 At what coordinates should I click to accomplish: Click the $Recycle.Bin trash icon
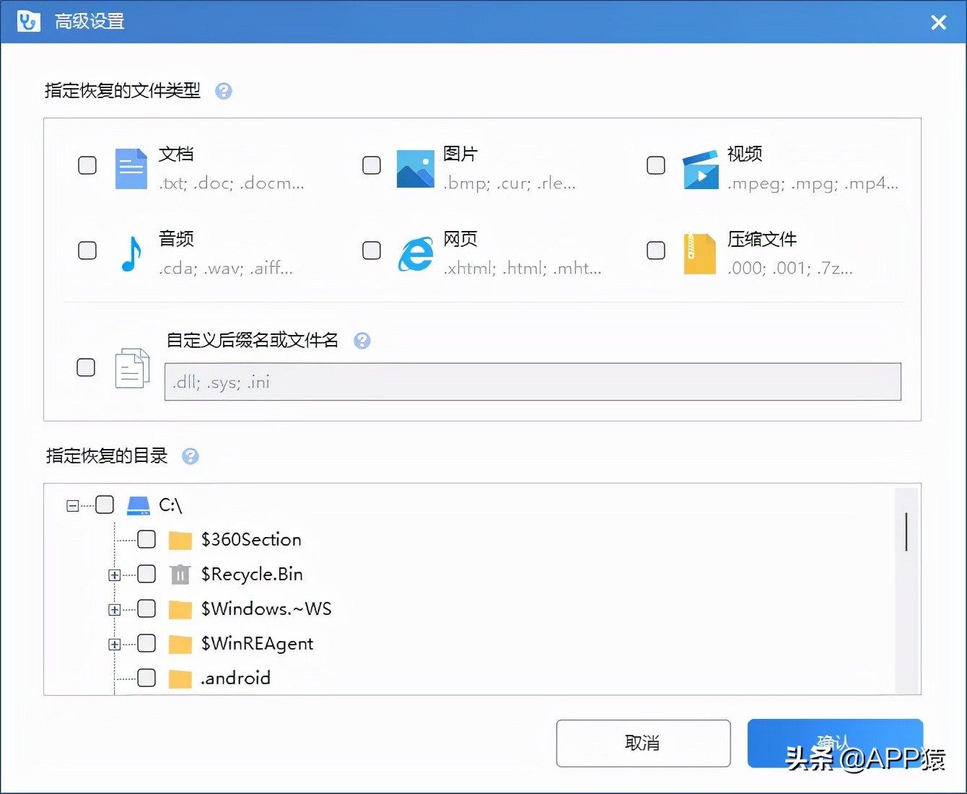coord(179,574)
